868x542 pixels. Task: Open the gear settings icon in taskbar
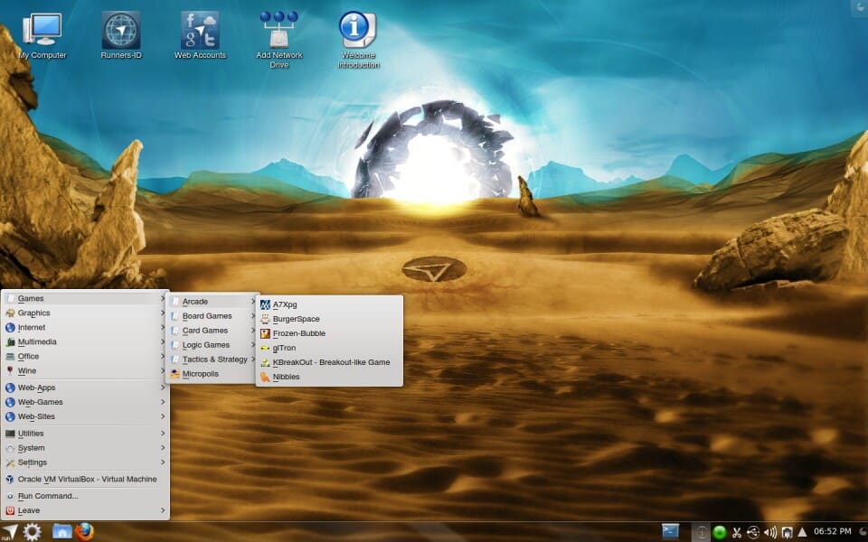point(33,532)
